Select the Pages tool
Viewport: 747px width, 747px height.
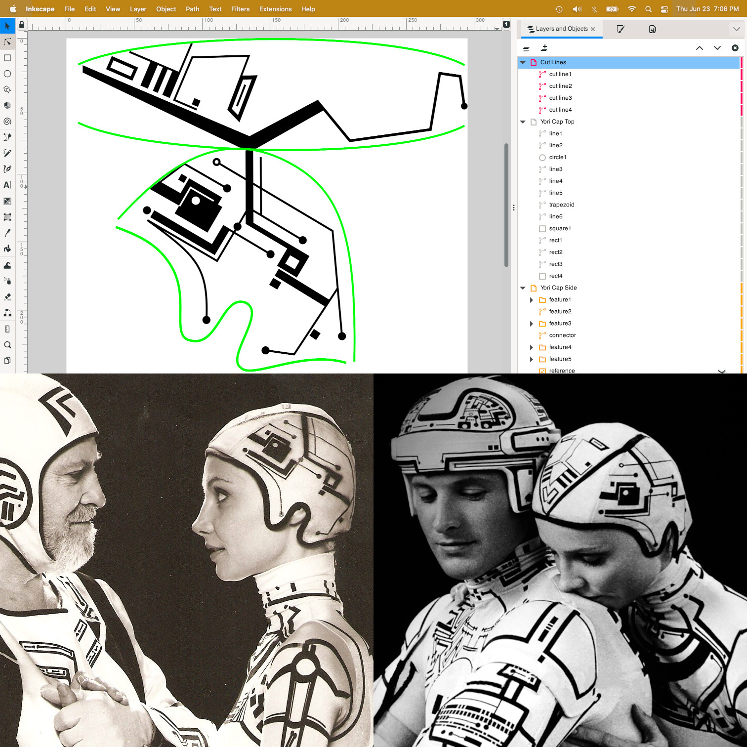tap(7, 361)
